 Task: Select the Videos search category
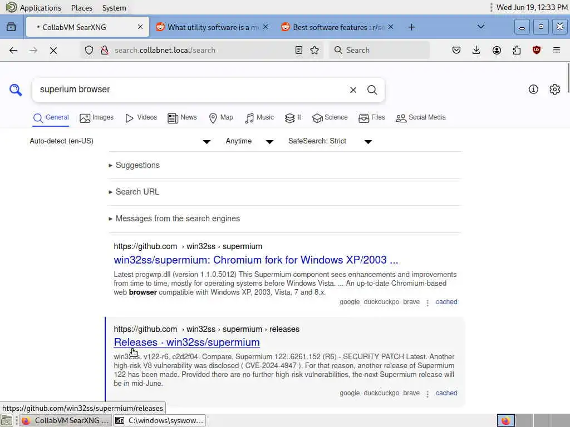141,118
